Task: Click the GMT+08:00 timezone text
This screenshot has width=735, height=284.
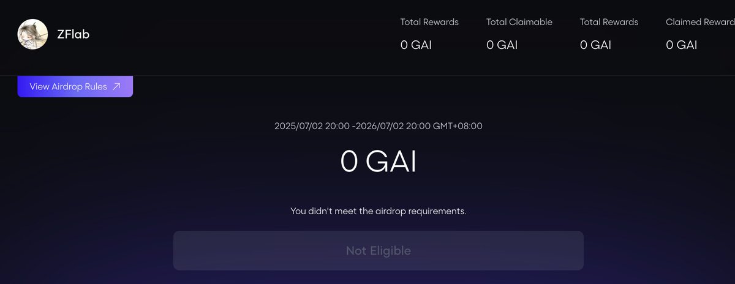Action: pos(457,126)
